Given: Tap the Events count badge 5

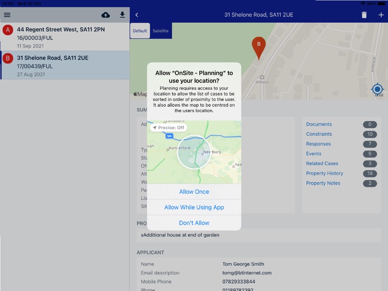Looking at the screenshot, I should pyautogui.click(x=370, y=154).
